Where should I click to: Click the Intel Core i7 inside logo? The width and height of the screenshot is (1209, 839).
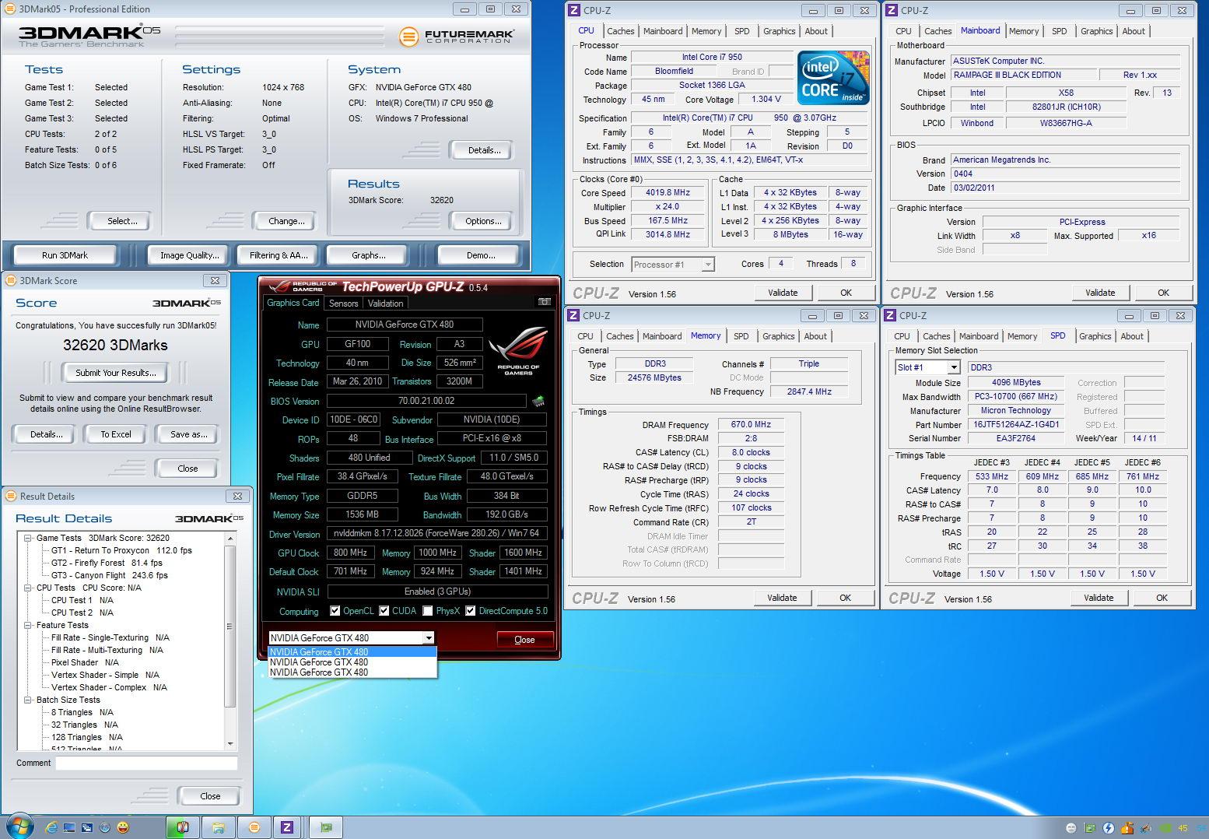pos(832,78)
